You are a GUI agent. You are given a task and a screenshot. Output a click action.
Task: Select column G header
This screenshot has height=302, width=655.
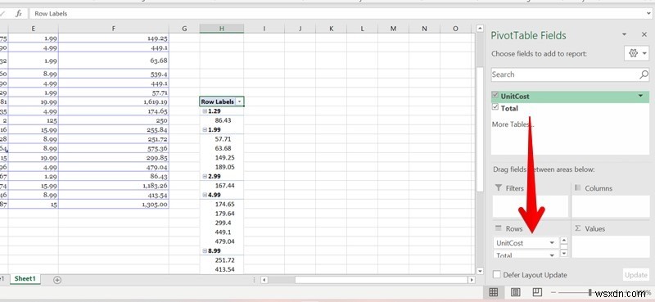(x=184, y=29)
